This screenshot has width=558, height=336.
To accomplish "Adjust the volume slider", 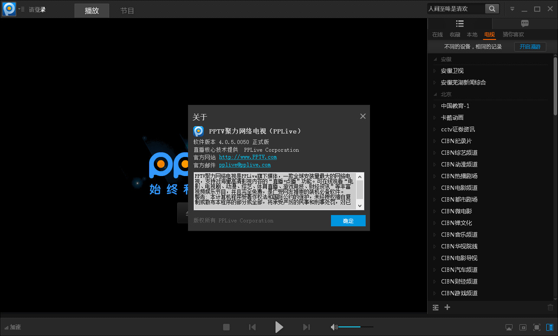I will 356,327.
